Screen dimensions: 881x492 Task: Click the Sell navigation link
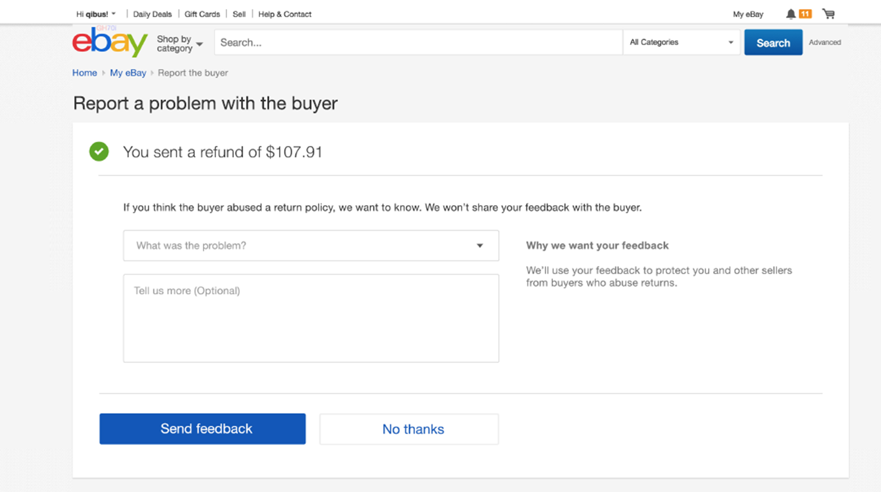240,14
